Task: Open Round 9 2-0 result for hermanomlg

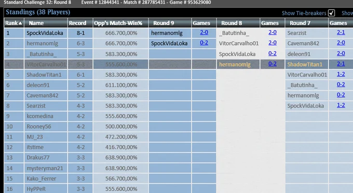Action: pos(204,32)
